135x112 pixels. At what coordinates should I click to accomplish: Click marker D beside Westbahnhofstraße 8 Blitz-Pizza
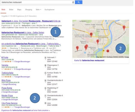[x=45, y=81]
